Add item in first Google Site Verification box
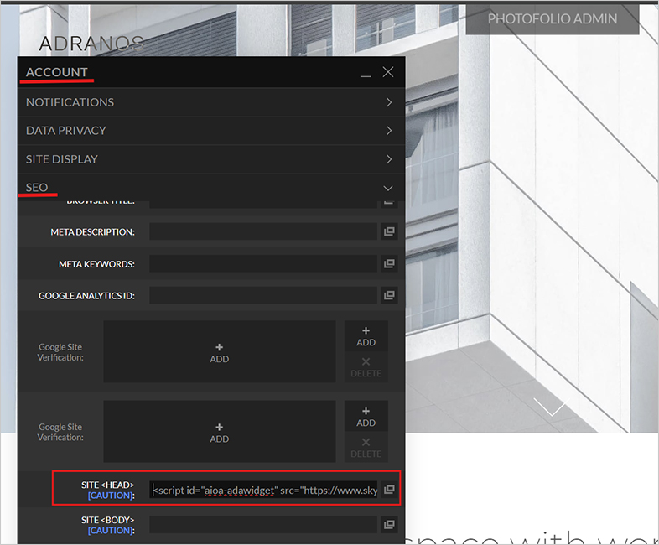 coord(220,352)
